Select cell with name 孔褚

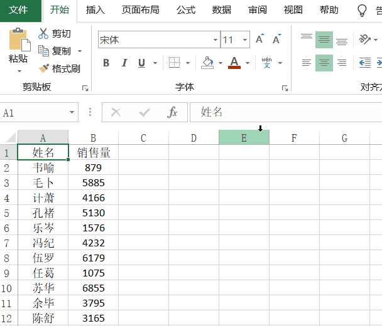pos(43,213)
